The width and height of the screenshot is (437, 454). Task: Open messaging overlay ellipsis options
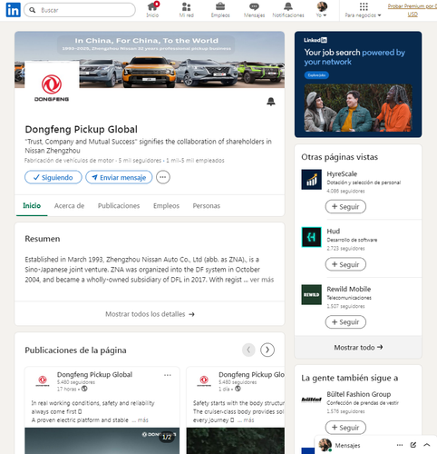pyautogui.click(x=400, y=445)
